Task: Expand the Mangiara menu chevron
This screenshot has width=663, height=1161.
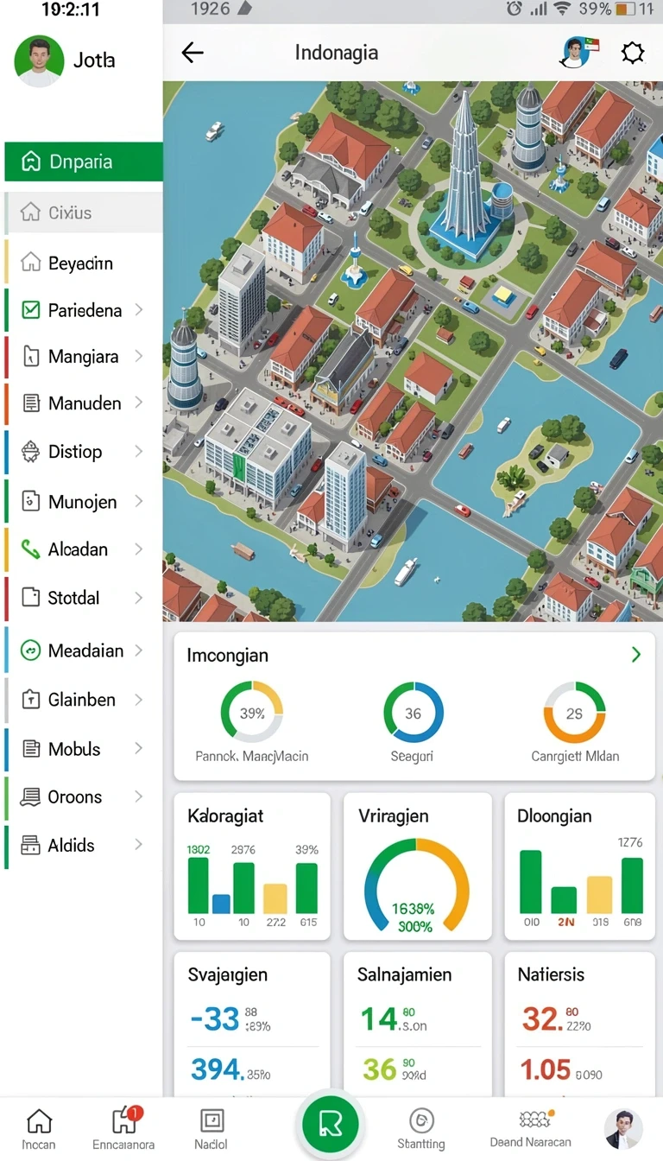Action: pos(139,356)
